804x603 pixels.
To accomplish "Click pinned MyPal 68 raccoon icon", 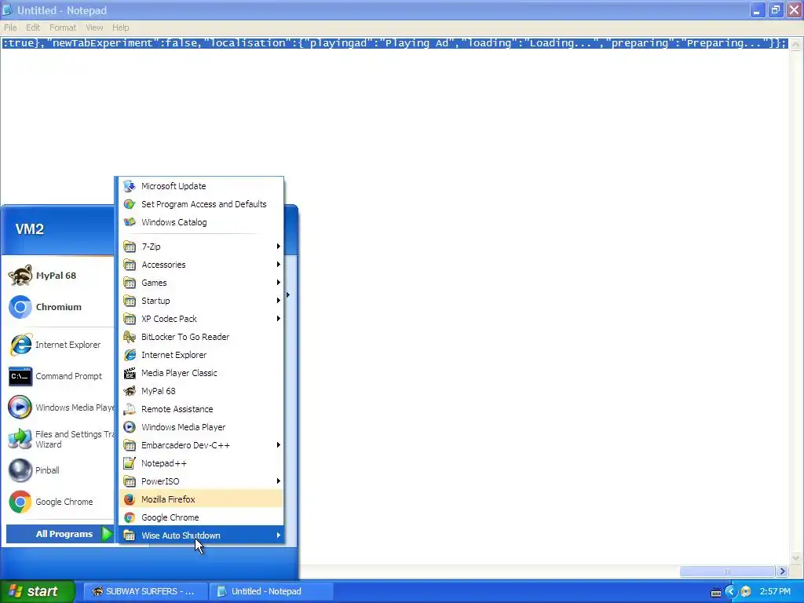I will pyautogui.click(x=20, y=276).
